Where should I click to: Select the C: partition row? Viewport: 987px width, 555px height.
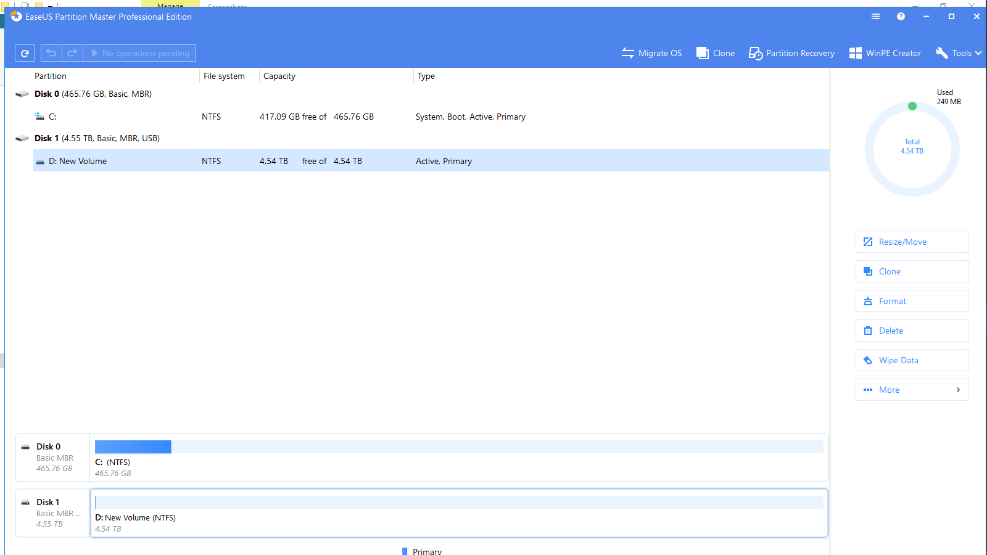pyautogui.click(x=431, y=117)
